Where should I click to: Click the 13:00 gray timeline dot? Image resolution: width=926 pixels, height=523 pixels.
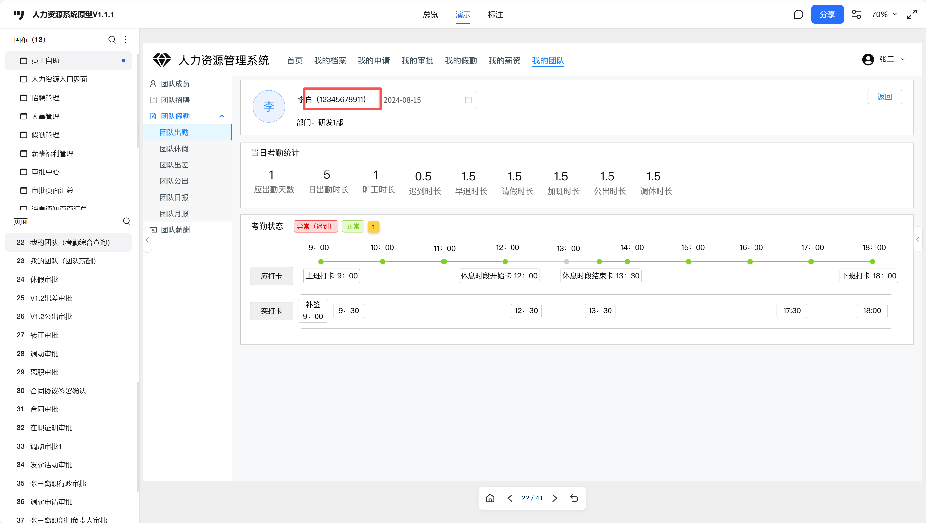[x=566, y=262]
